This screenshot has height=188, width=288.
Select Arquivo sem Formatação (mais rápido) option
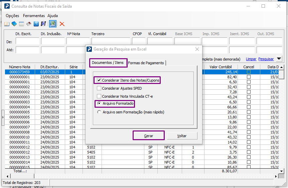pyautogui.click(x=99, y=112)
